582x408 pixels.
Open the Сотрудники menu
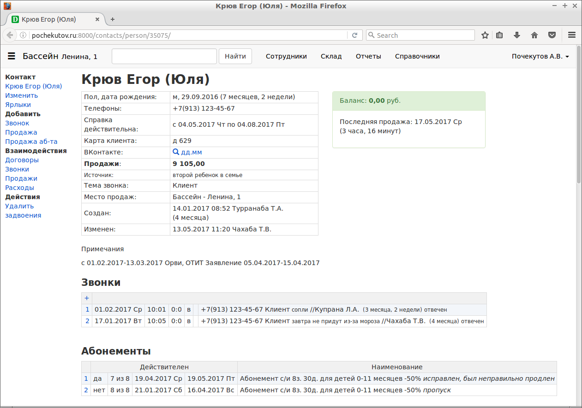pyautogui.click(x=286, y=56)
